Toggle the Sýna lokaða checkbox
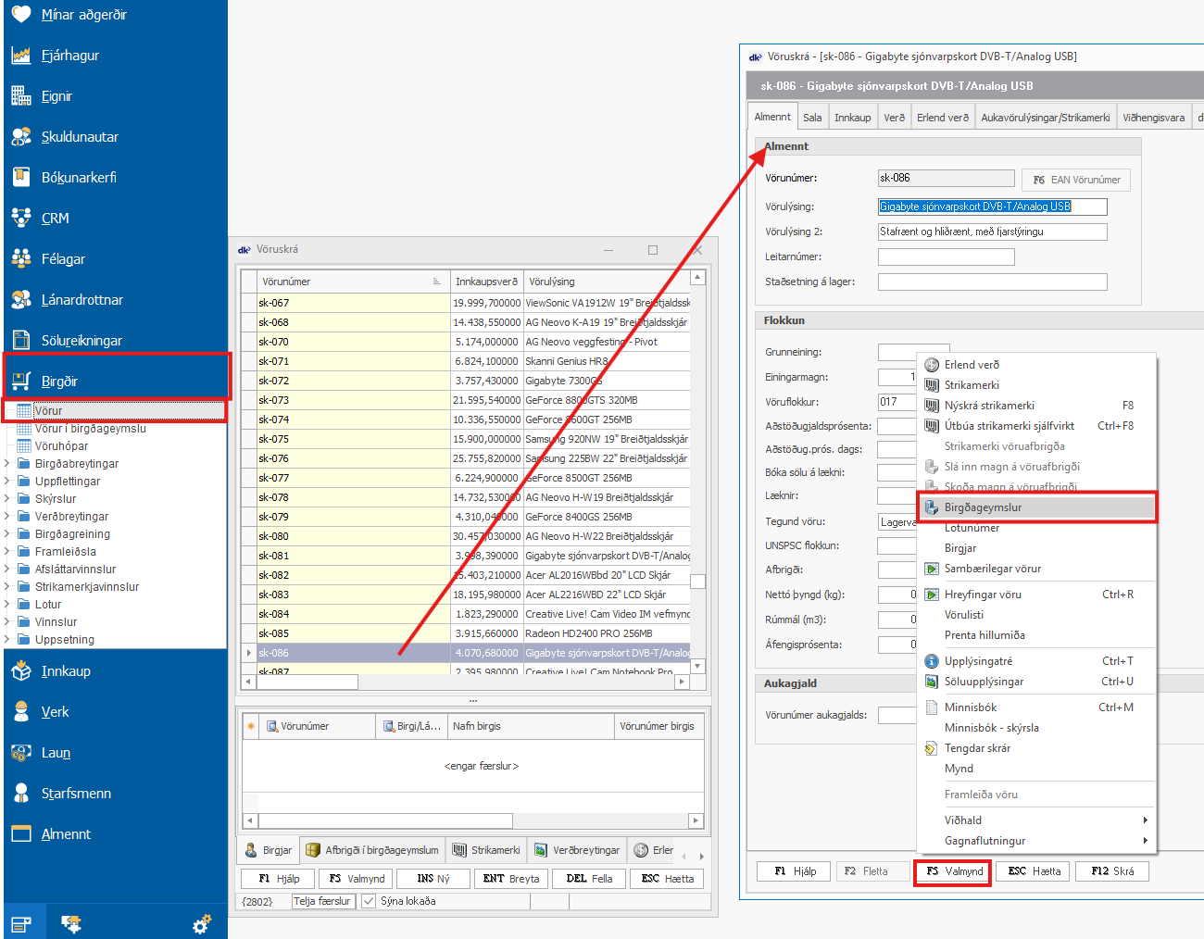 click(x=369, y=901)
